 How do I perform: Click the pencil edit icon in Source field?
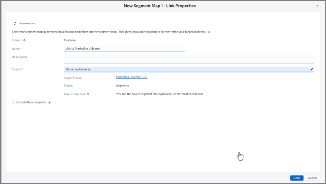point(311,69)
